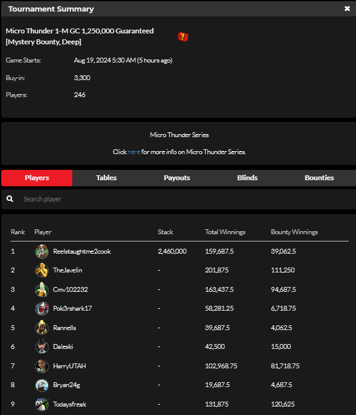Click total winnings value 201,875
Image resolution: width=356 pixels, height=415 pixels.
[x=216, y=270]
